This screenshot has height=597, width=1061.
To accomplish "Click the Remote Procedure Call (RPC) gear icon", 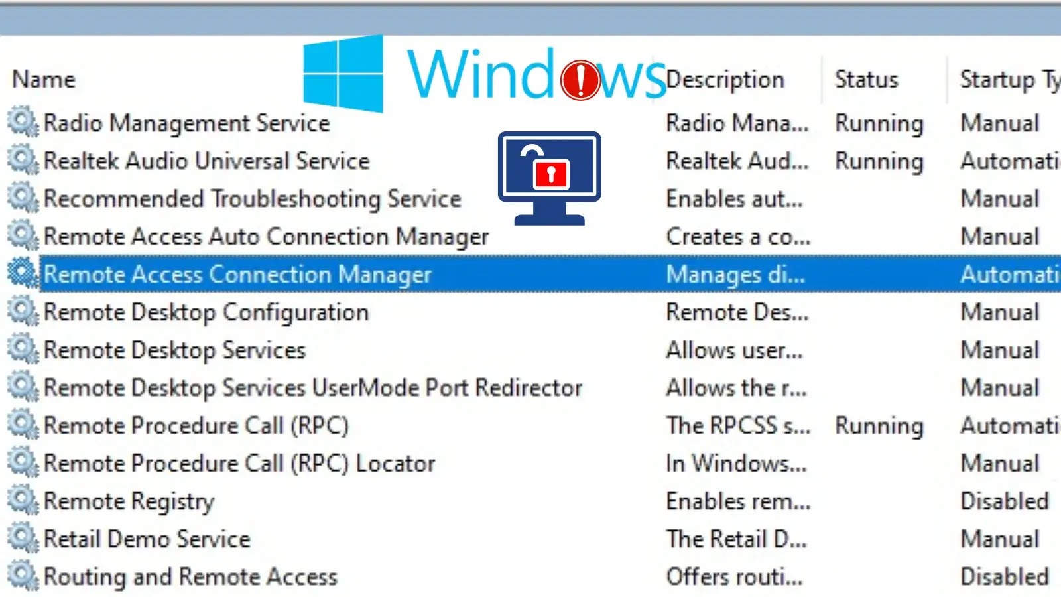I will tap(22, 426).
